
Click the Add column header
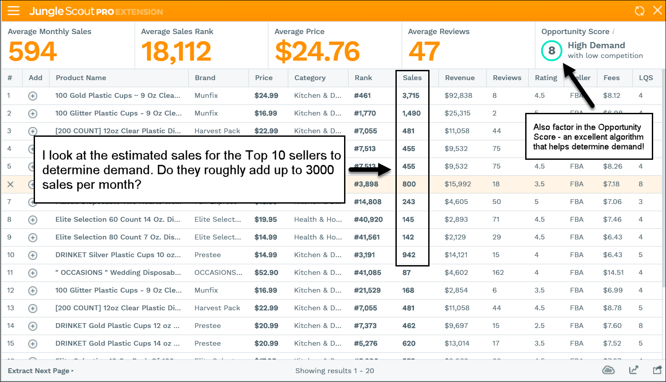(35, 78)
